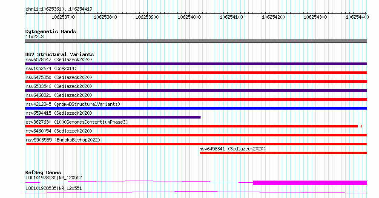Select the red bar under nsv6458841
Viewport: 379px width, 198px height.
pos(283,153)
